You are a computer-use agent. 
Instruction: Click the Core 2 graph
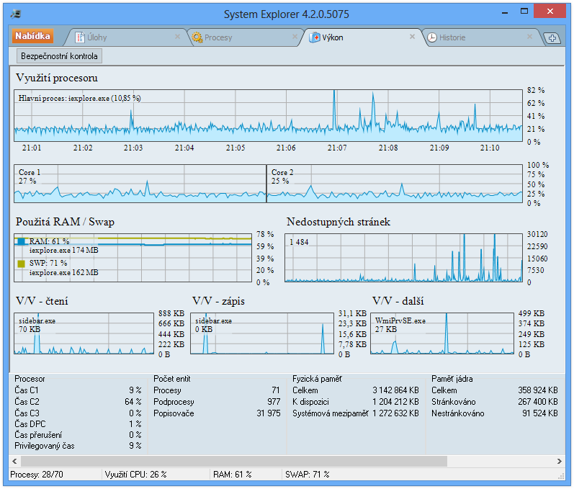click(x=395, y=184)
